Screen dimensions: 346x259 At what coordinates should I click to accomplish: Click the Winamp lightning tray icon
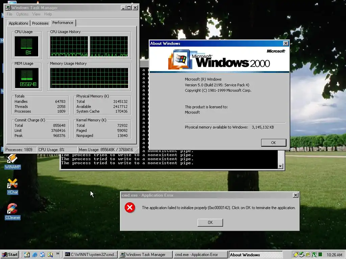click(x=296, y=255)
